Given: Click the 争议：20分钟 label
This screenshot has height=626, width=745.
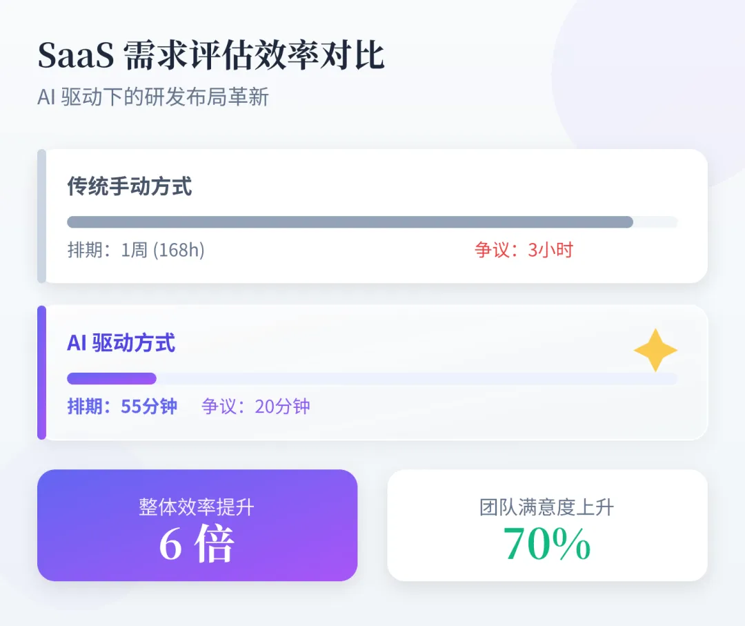Looking at the screenshot, I should 256,407.
